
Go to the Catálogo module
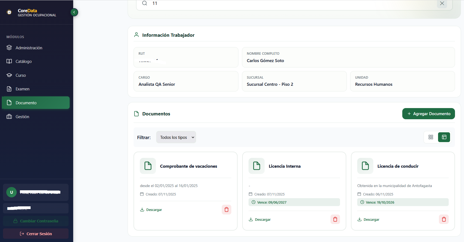[24, 62]
